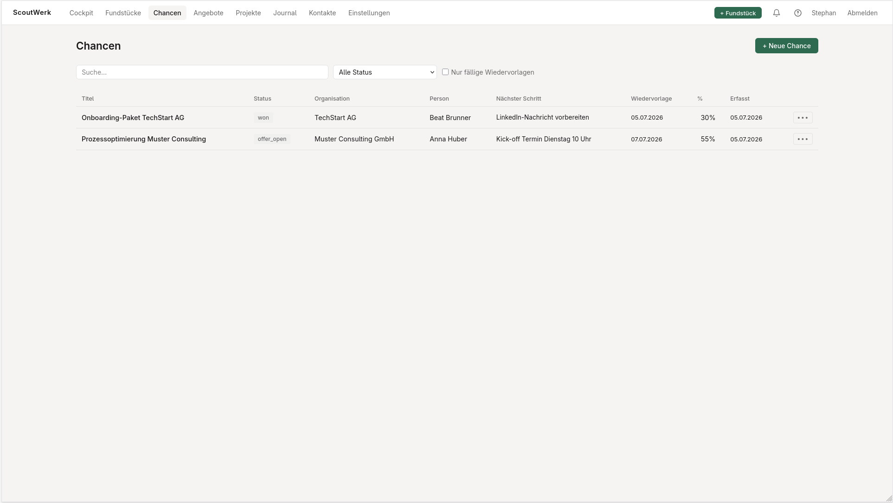Enable Nur fällige Wiedervorlagen checkbox
Screen dimensions: 893x503
(x=445, y=72)
